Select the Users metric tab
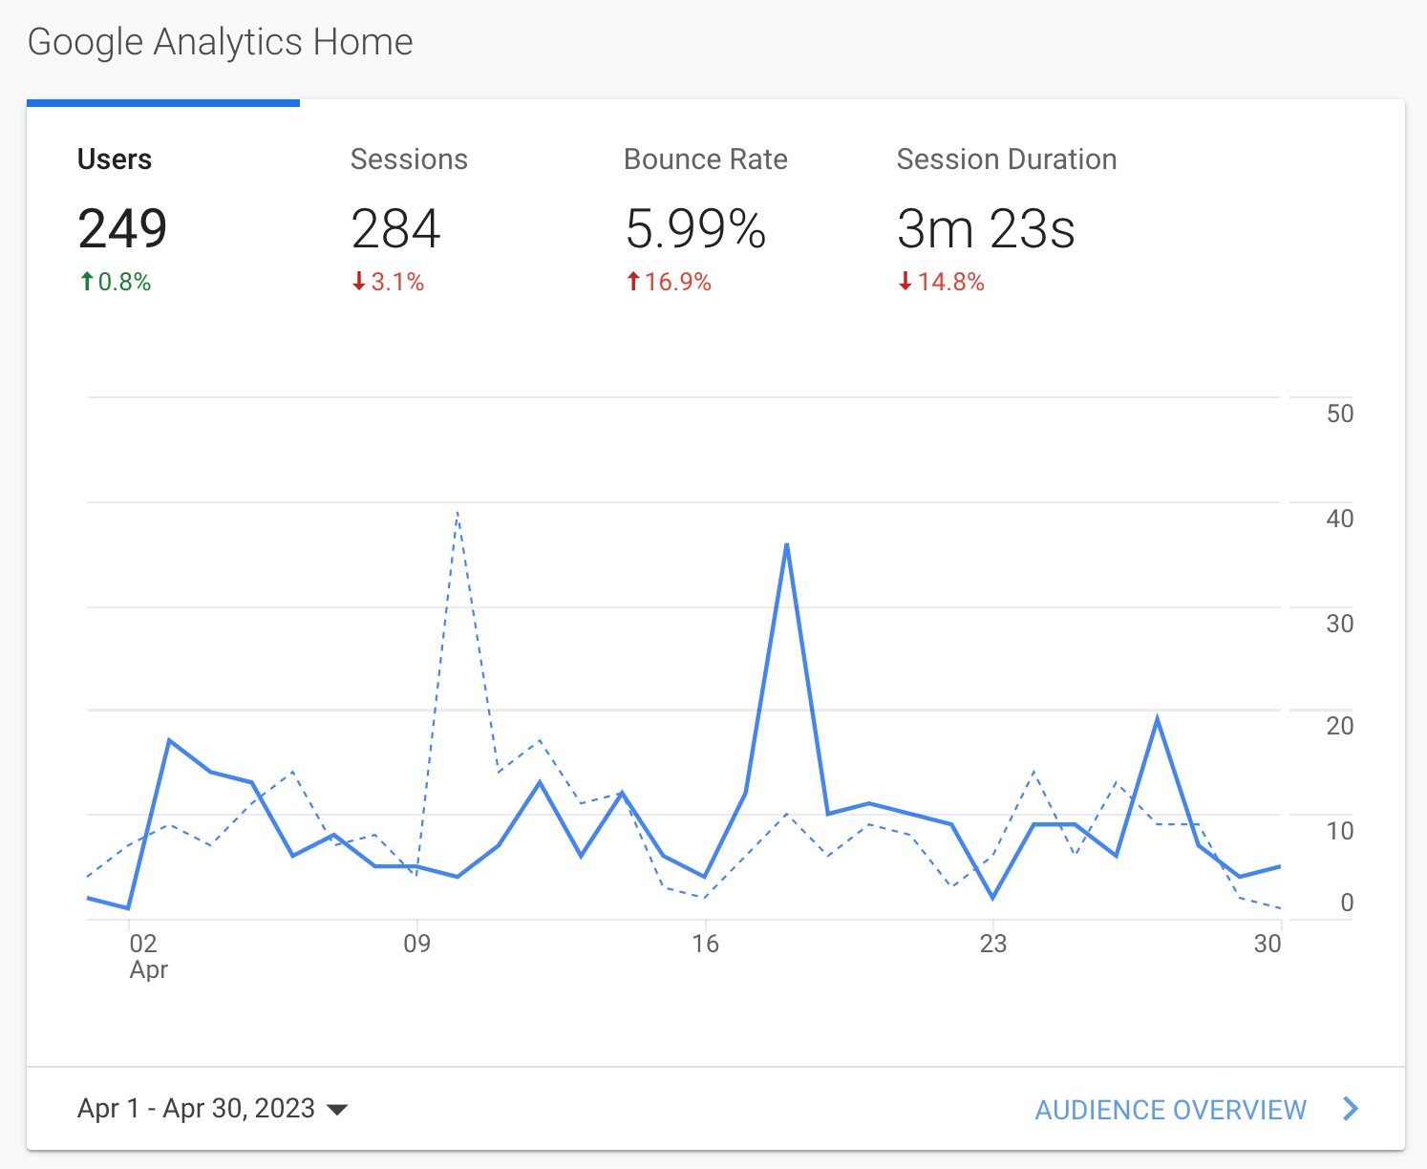 point(162,221)
